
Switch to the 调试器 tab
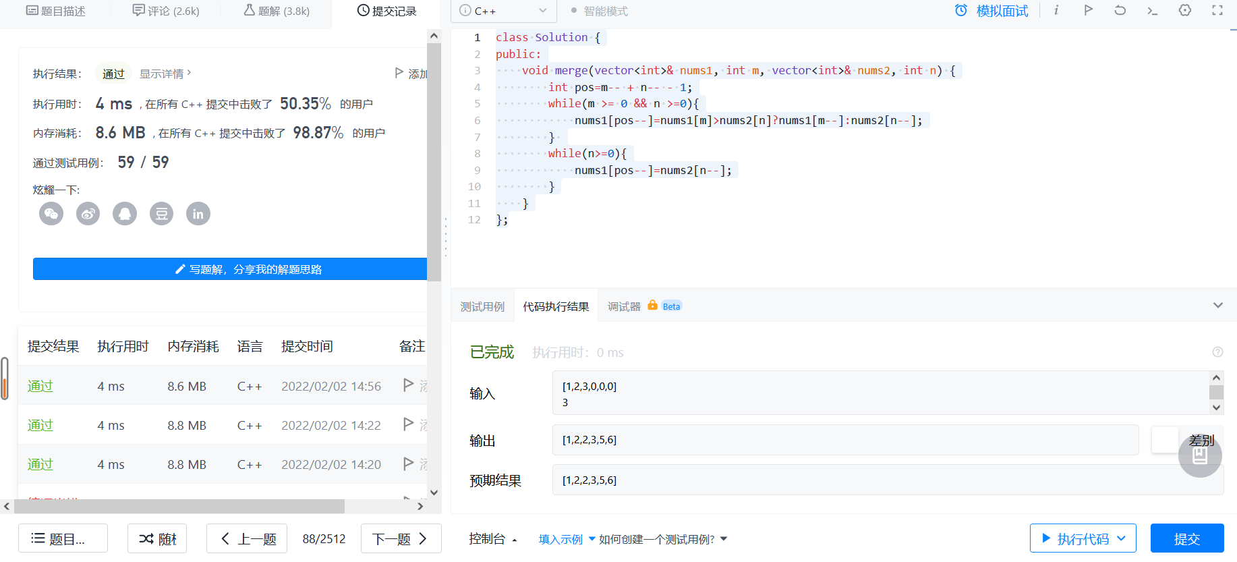[x=624, y=306]
